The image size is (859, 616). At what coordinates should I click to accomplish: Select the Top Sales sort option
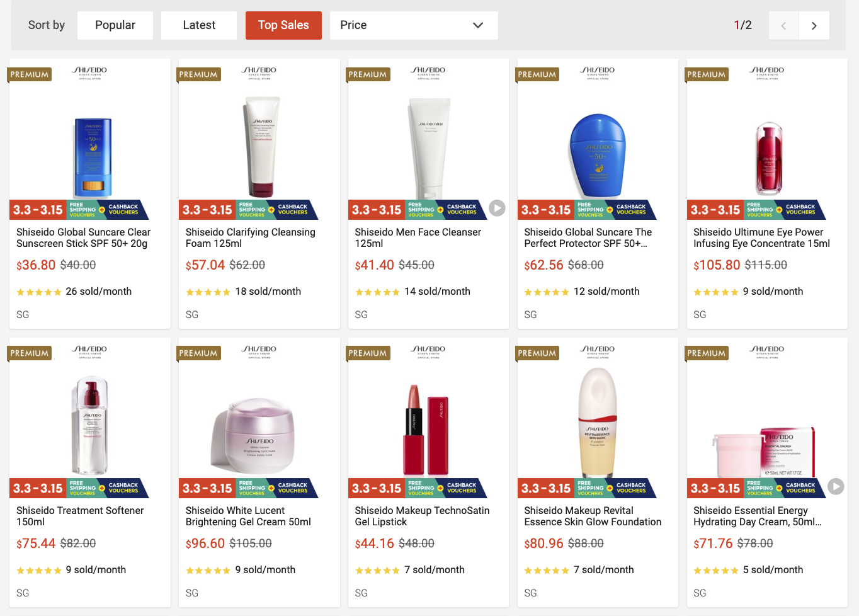[283, 25]
